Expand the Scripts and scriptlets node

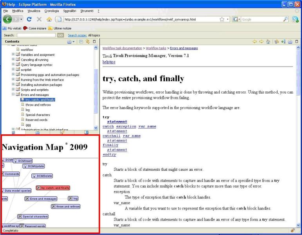[14, 89]
